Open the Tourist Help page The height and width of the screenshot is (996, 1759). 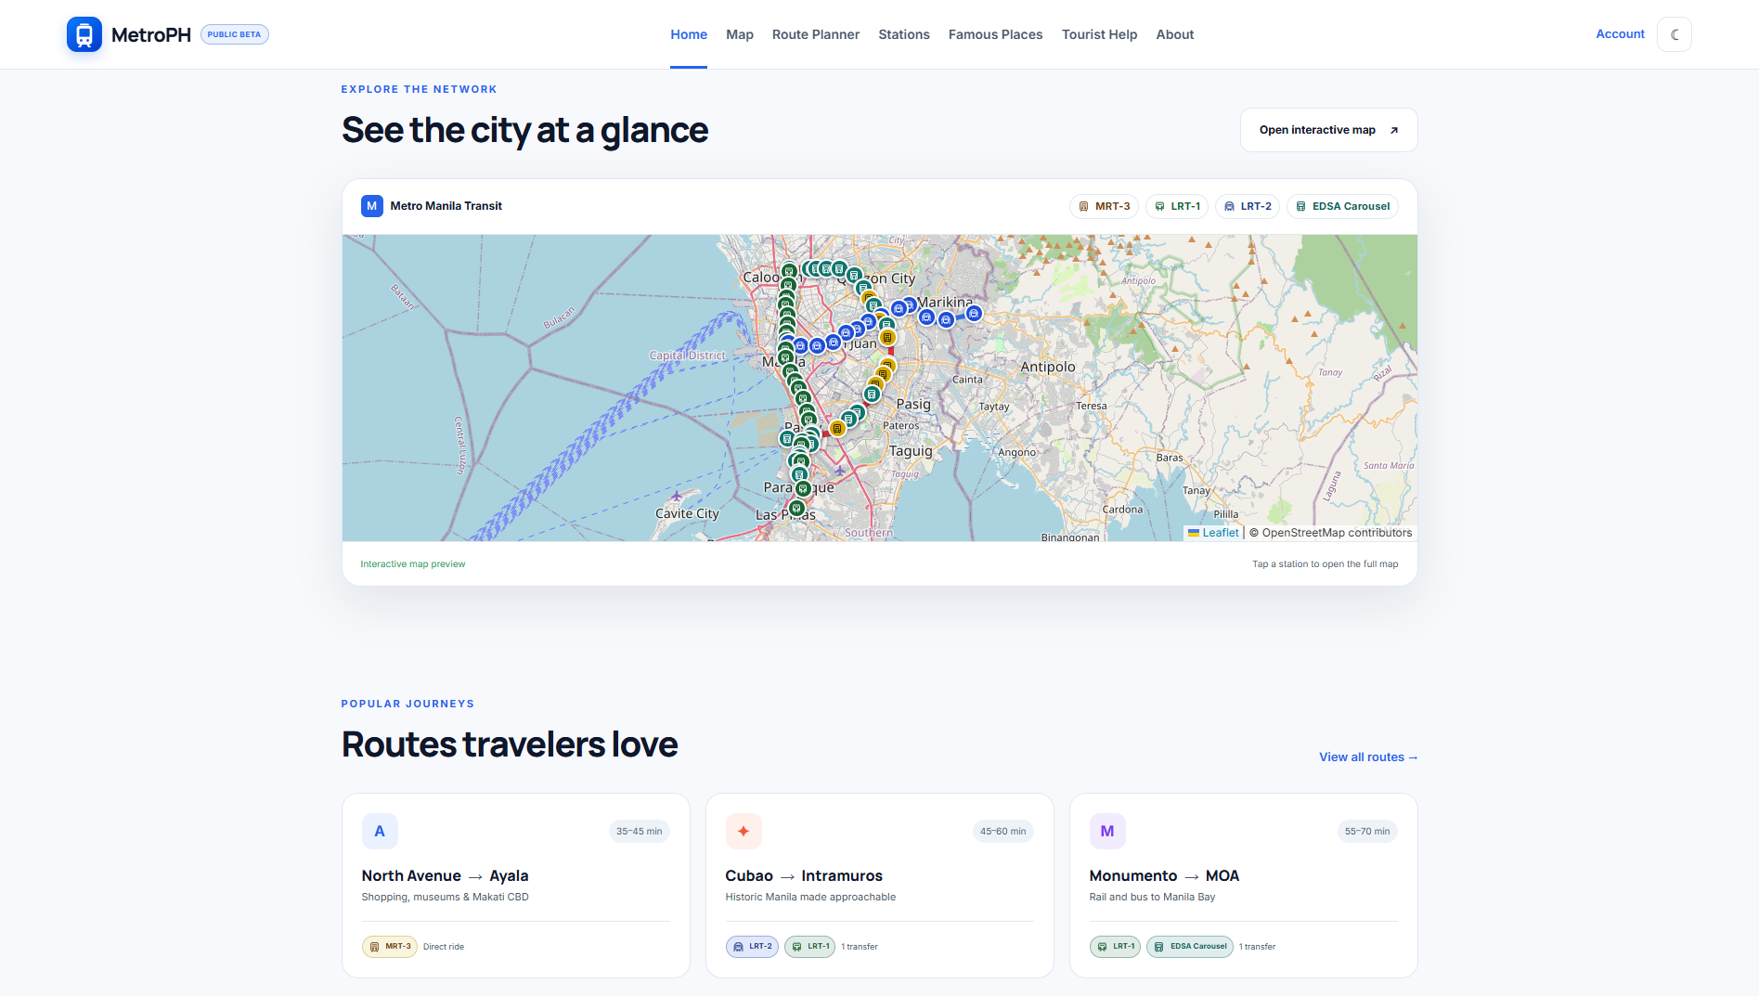1099,34
